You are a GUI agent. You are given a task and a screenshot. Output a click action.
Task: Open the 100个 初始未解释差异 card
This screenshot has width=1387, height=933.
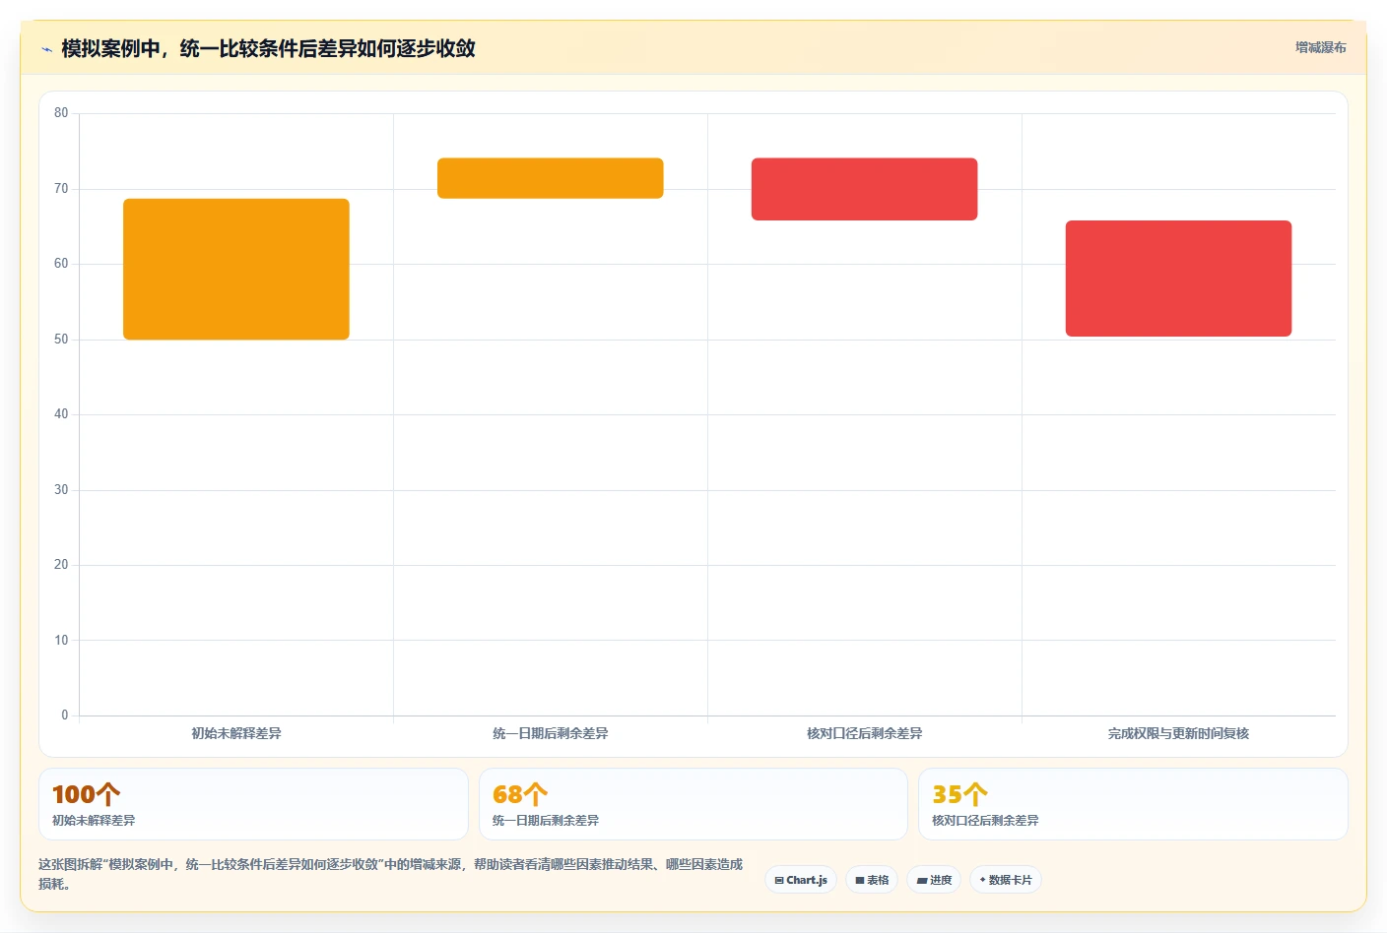point(253,804)
